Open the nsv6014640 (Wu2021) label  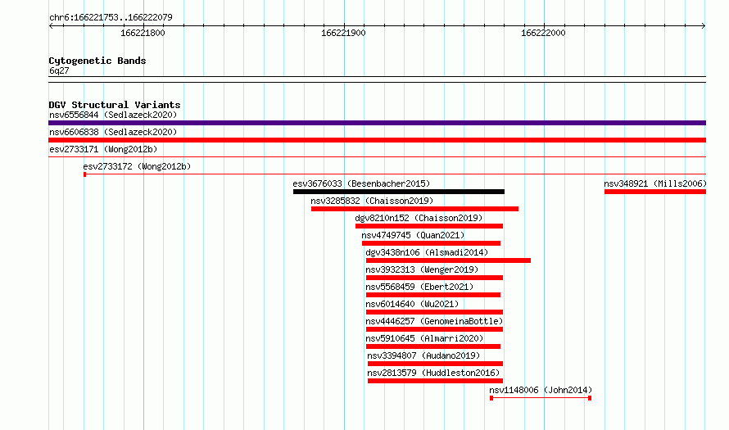click(x=412, y=304)
